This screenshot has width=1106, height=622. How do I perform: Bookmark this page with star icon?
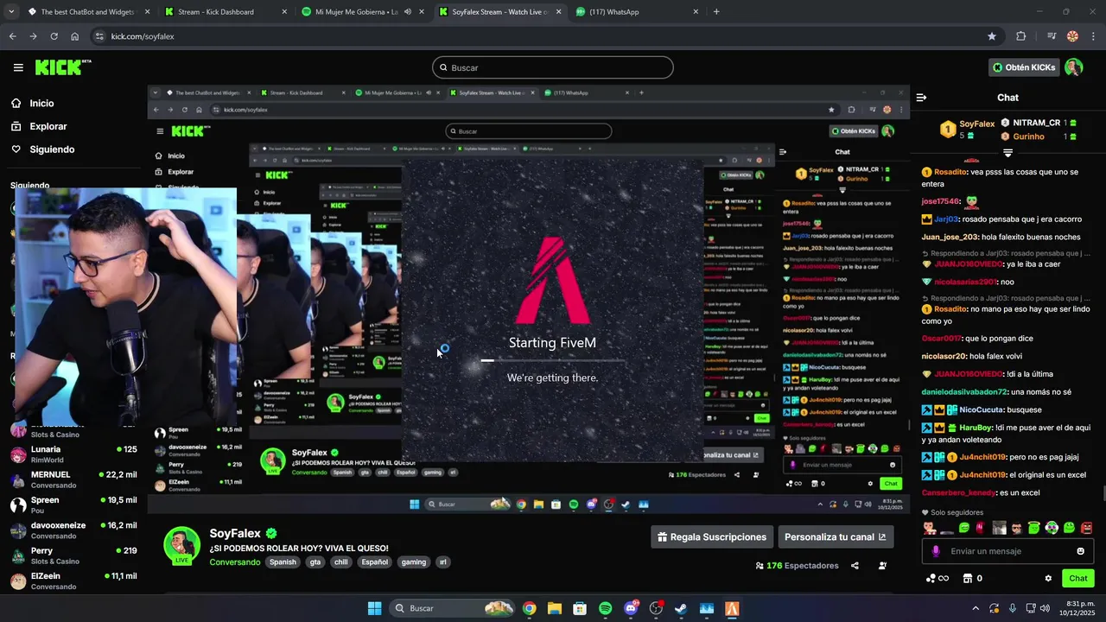[992, 36]
